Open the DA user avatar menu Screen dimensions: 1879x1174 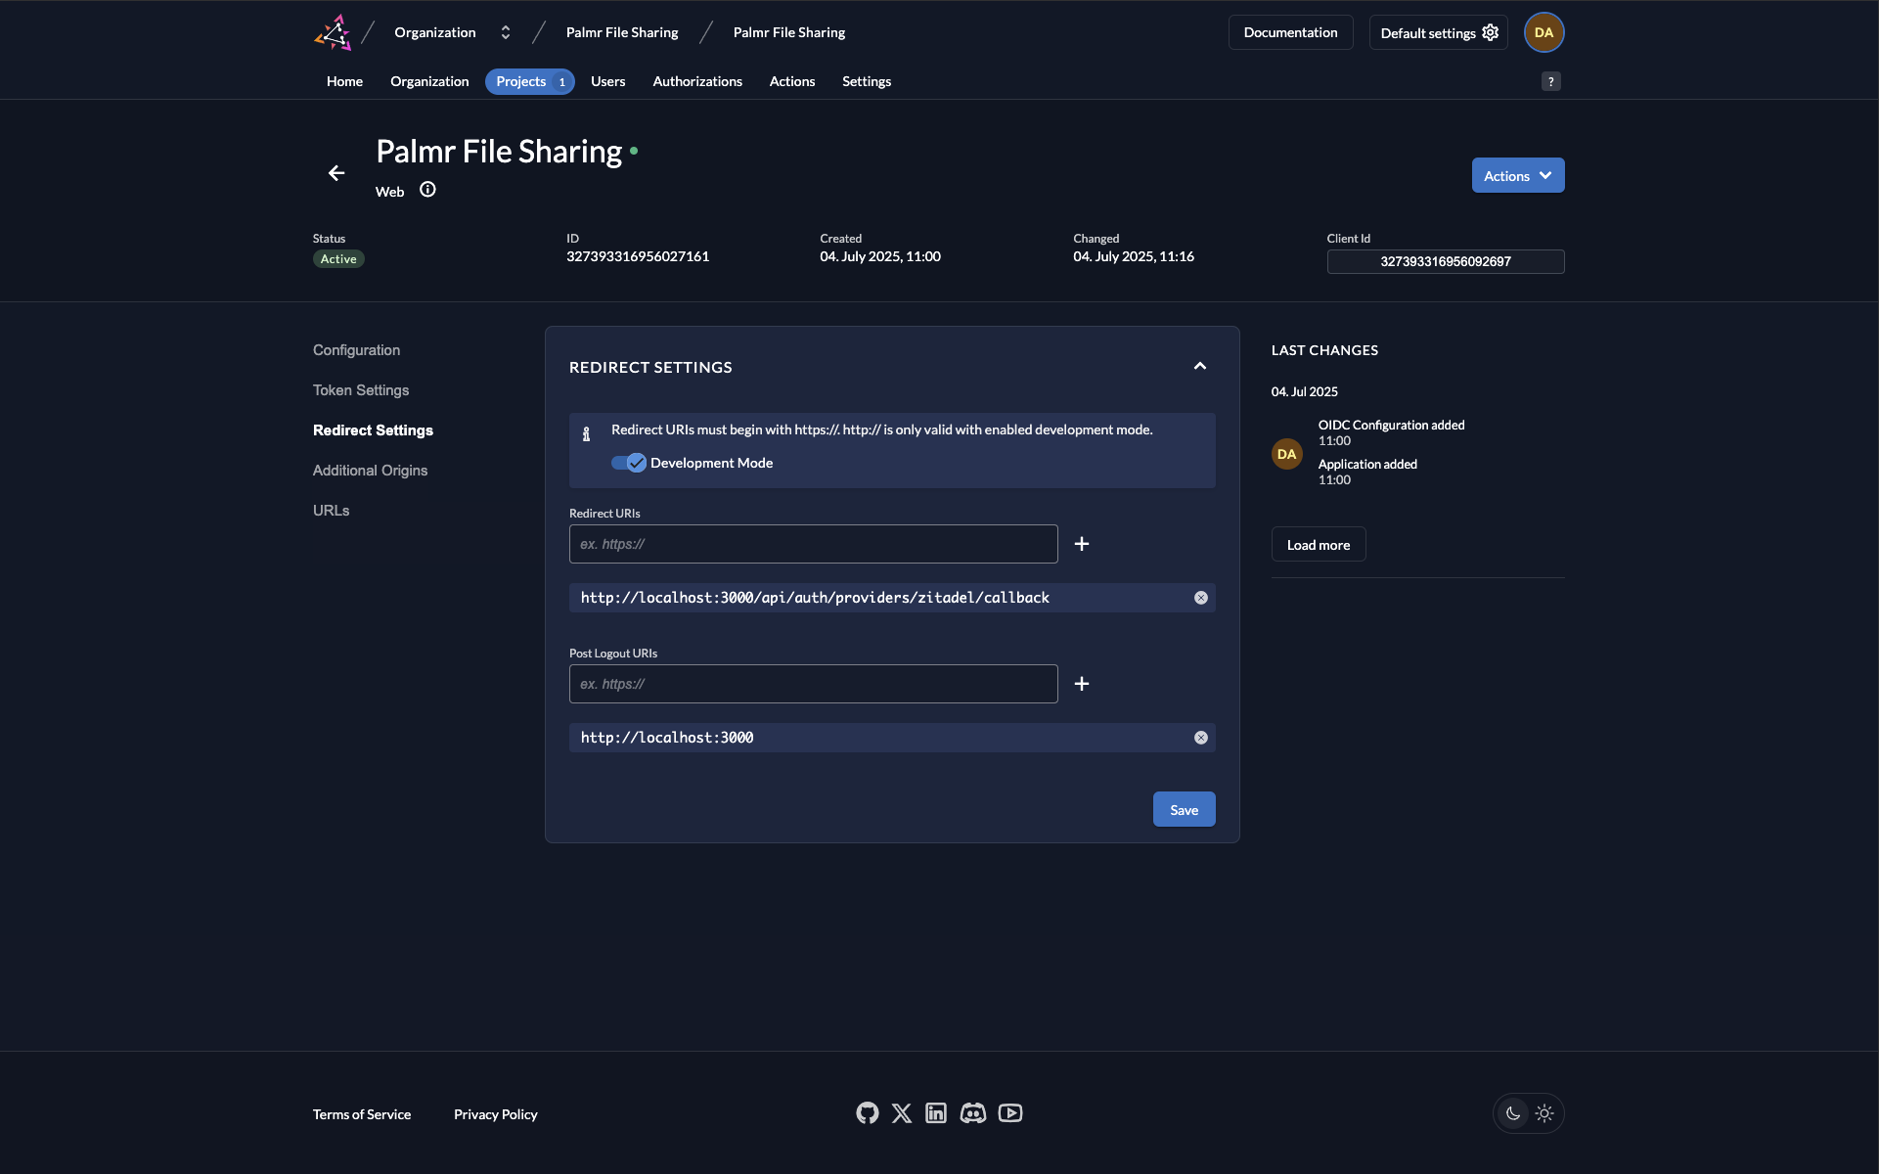[1543, 32]
